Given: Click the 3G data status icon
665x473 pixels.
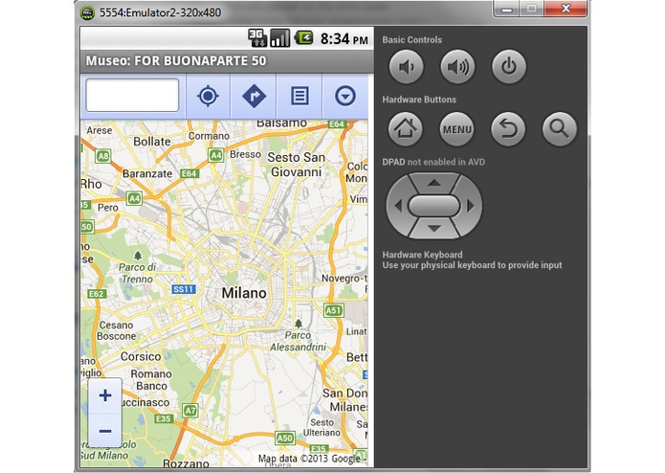Looking at the screenshot, I should (257, 38).
